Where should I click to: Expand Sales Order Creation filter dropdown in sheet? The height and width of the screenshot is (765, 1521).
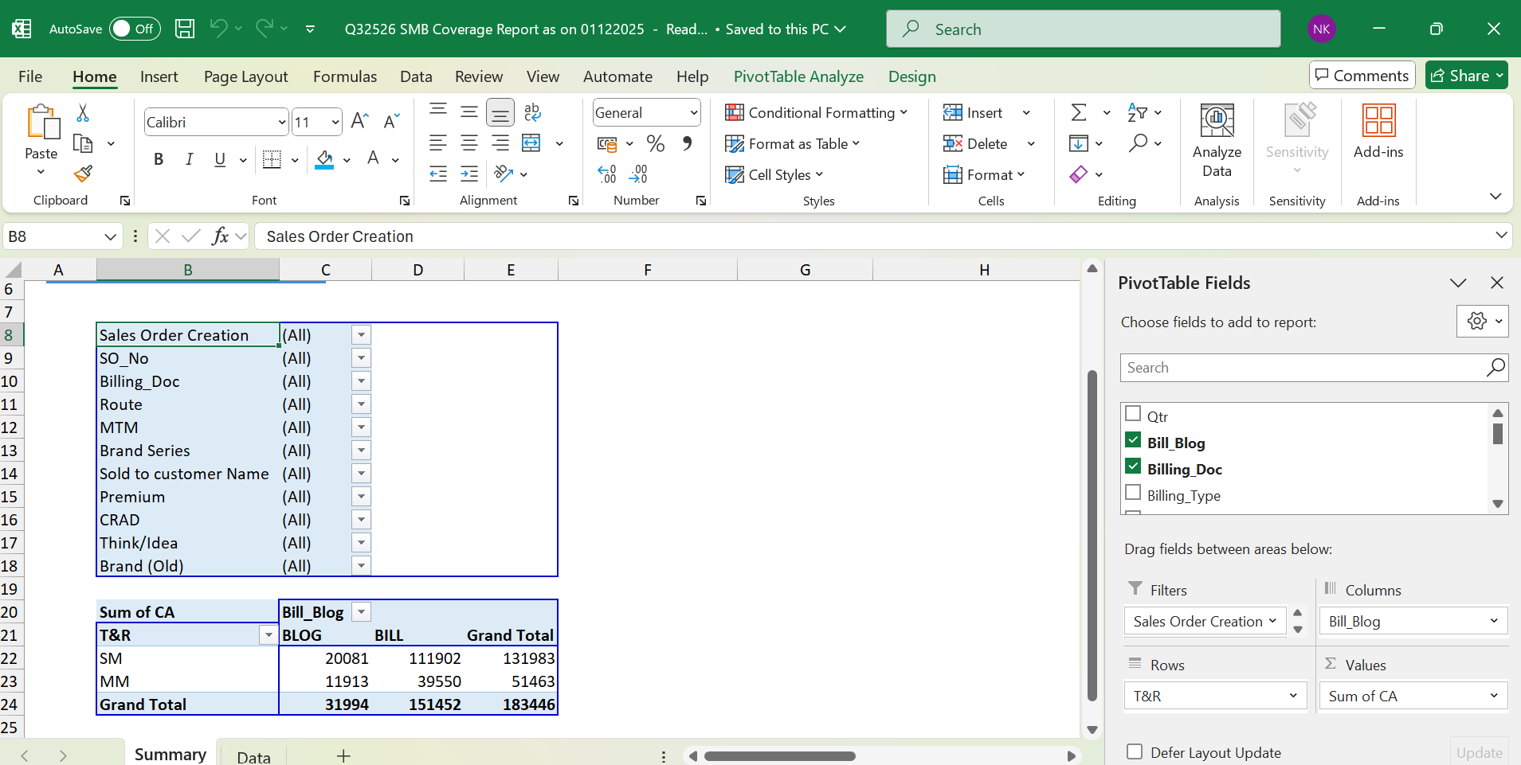(361, 335)
